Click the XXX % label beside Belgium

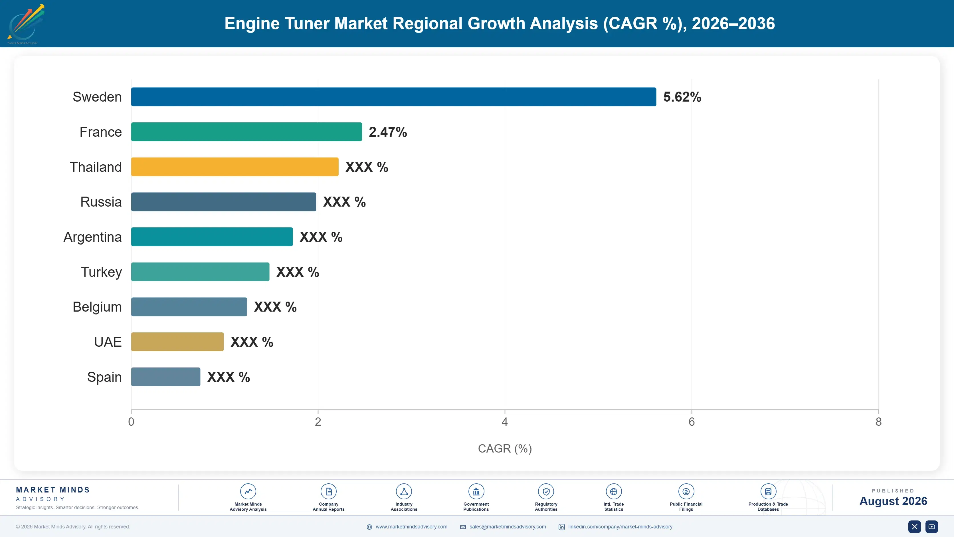tap(275, 307)
